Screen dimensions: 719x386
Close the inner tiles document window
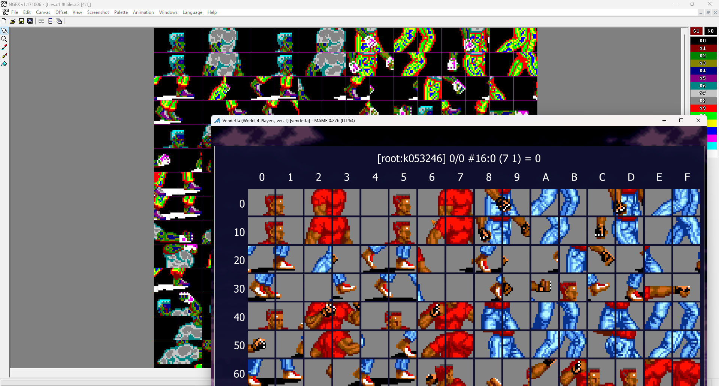pos(715,13)
